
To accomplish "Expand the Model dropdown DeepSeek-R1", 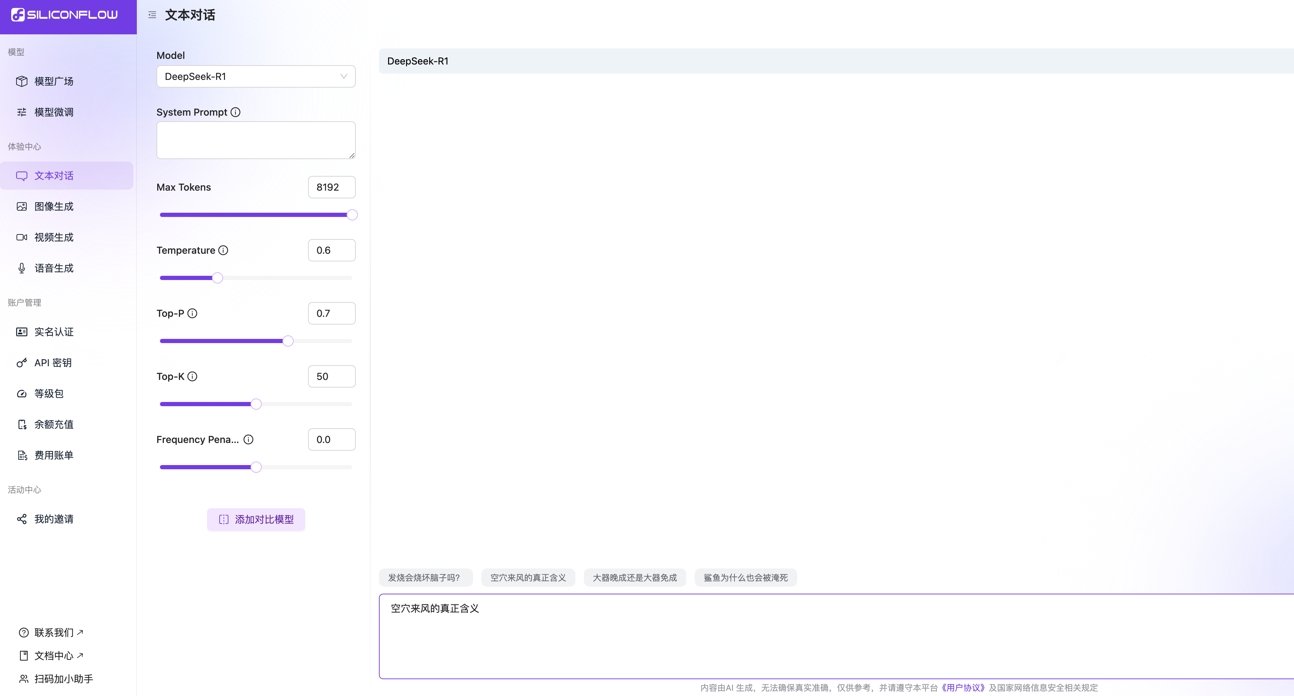I will tap(256, 77).
